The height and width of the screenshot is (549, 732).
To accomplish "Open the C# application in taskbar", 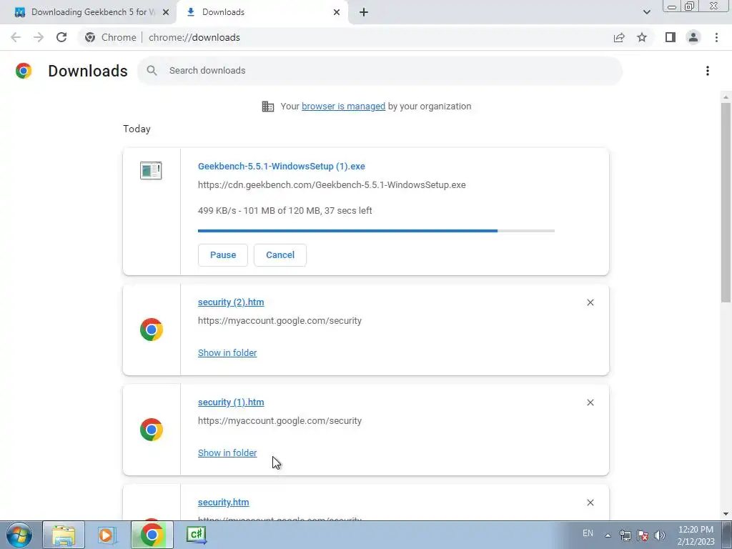I will 196,535.
